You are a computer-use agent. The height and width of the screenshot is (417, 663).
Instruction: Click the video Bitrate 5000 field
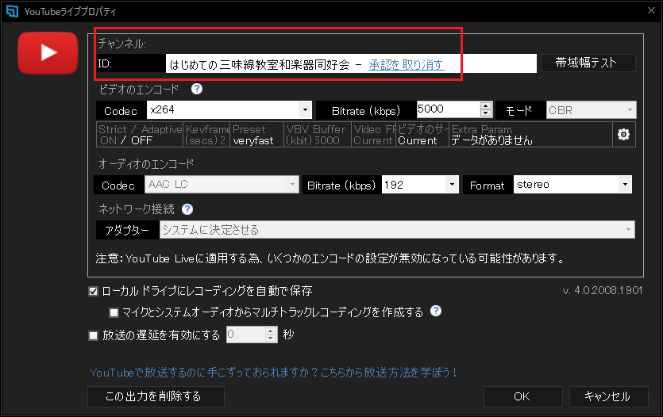coord(449,109)
